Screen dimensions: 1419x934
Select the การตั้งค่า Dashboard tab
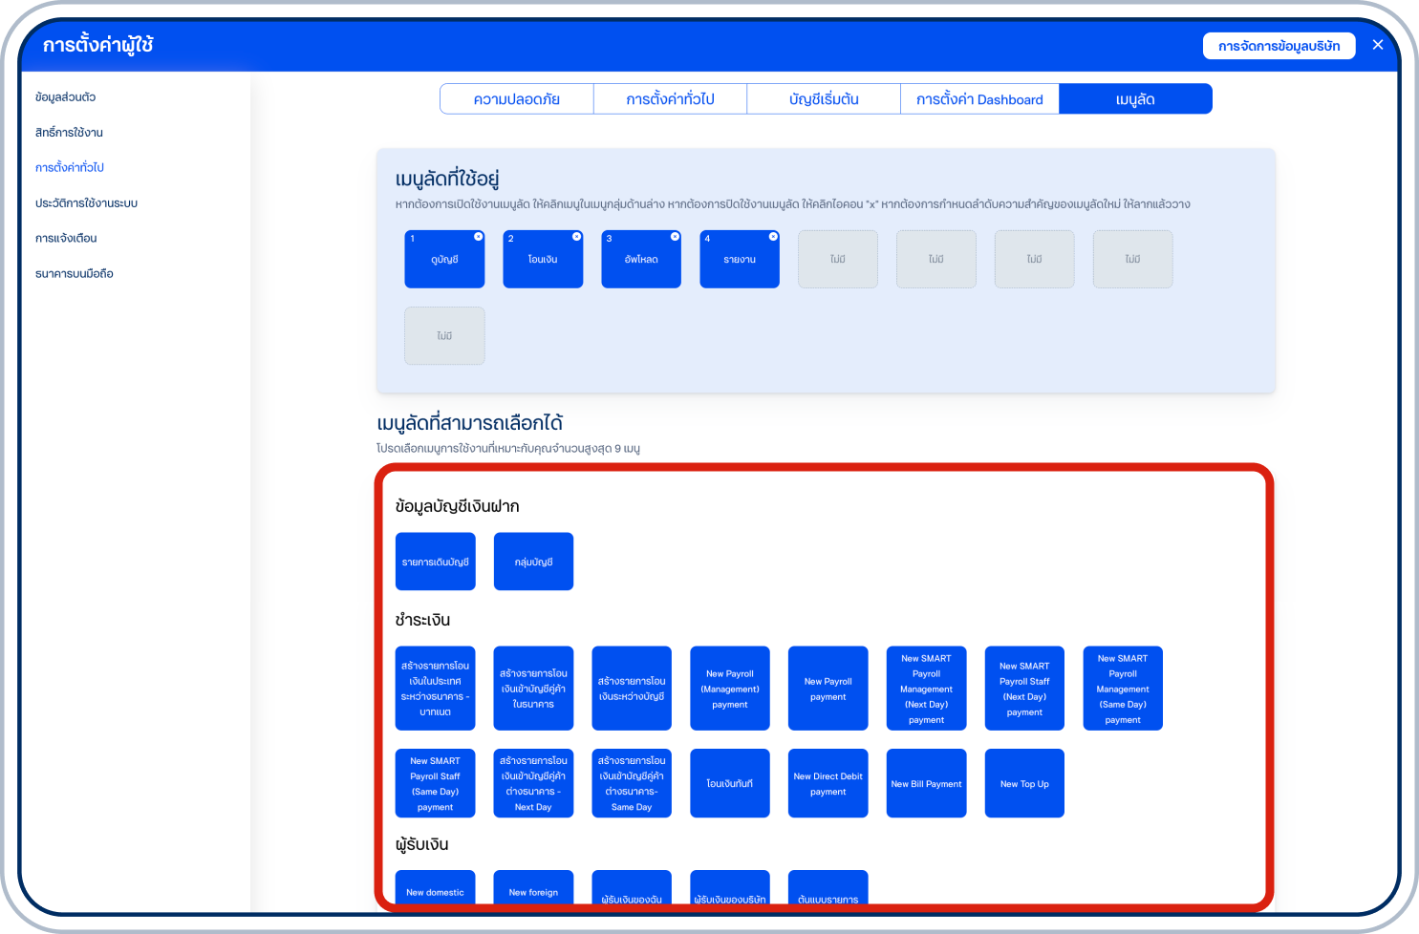[979, 99]
